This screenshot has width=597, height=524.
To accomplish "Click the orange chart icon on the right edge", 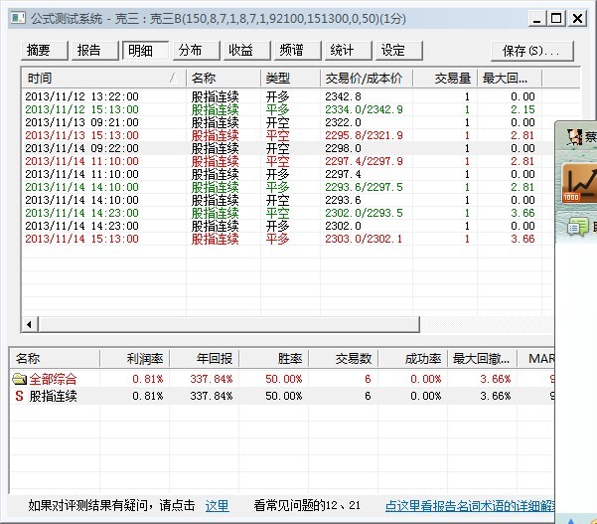I will point(580,186).
